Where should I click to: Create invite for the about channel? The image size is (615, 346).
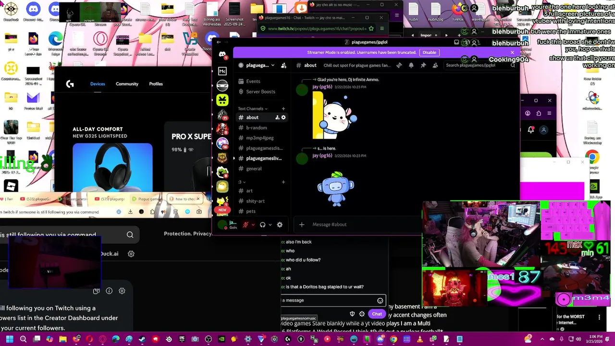click(x=277, y=117)
